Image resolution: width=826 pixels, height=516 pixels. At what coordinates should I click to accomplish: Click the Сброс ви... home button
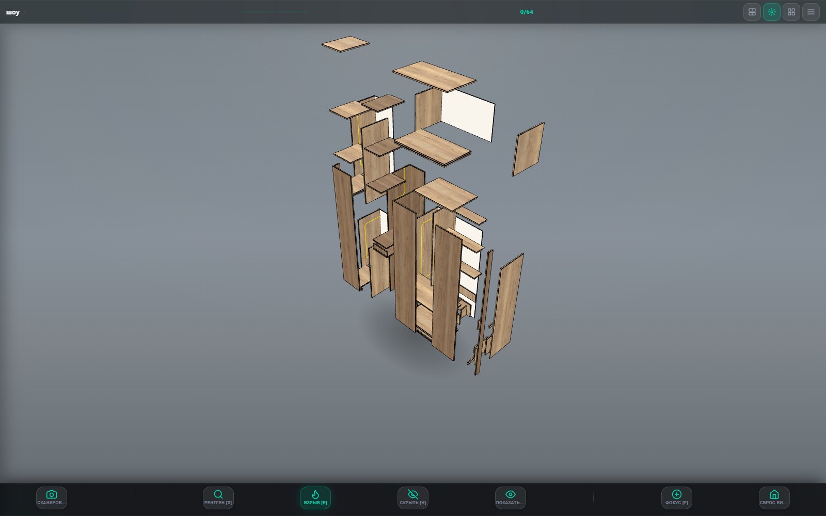point(774,498)
